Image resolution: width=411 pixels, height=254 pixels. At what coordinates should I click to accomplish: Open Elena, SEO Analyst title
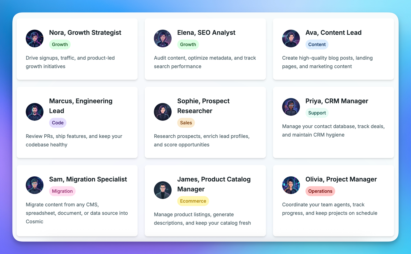(206, 33)
